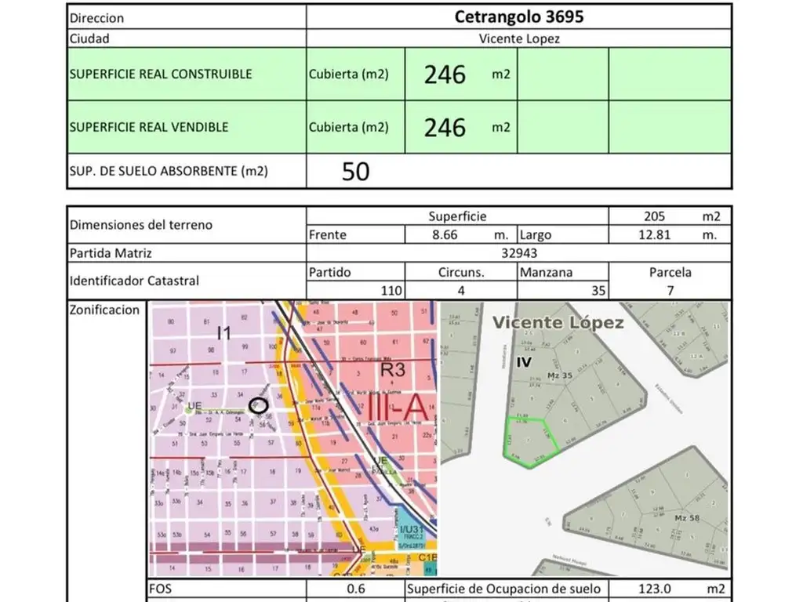The height and width of the screenshot is (602, 803).
Task: Select the Largo value 12.81
Action: (654, 234)
